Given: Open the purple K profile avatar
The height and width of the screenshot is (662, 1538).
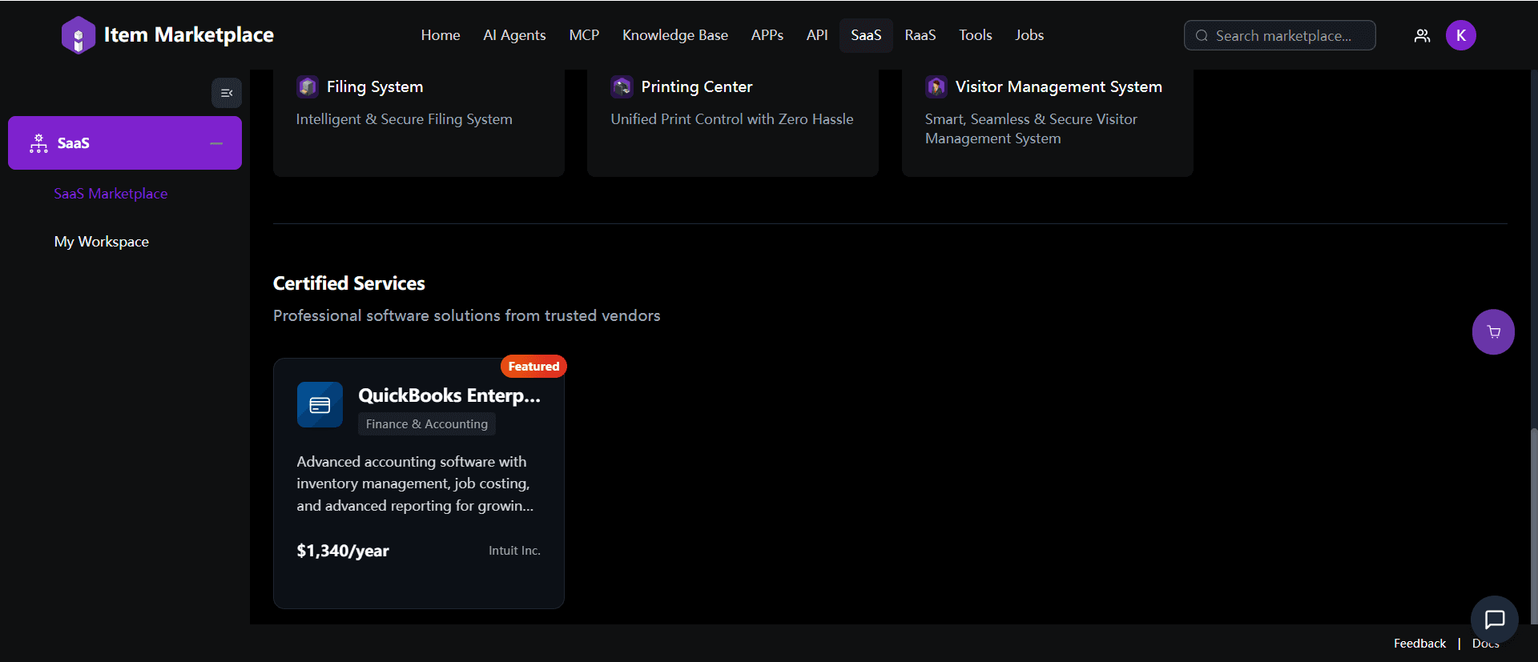Looking at the screenshot, I should pyautogui.click(x=1461, y=35).
